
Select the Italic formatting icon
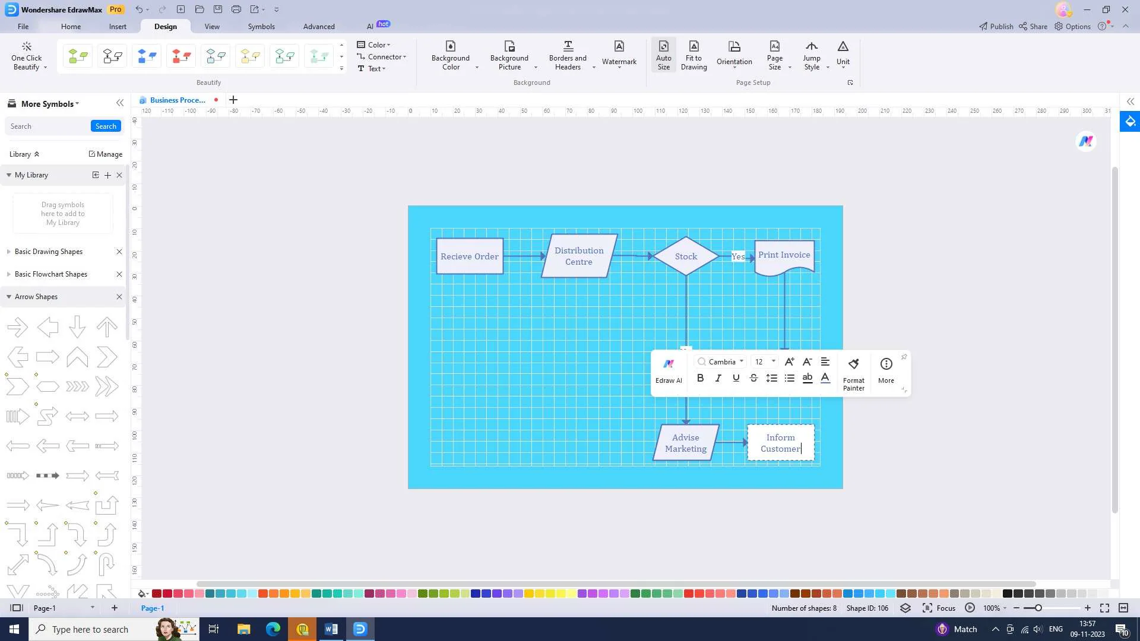(717, 378)
